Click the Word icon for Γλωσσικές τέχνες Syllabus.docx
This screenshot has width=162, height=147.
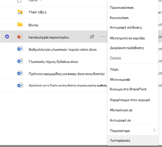click(x=20, y=61)
